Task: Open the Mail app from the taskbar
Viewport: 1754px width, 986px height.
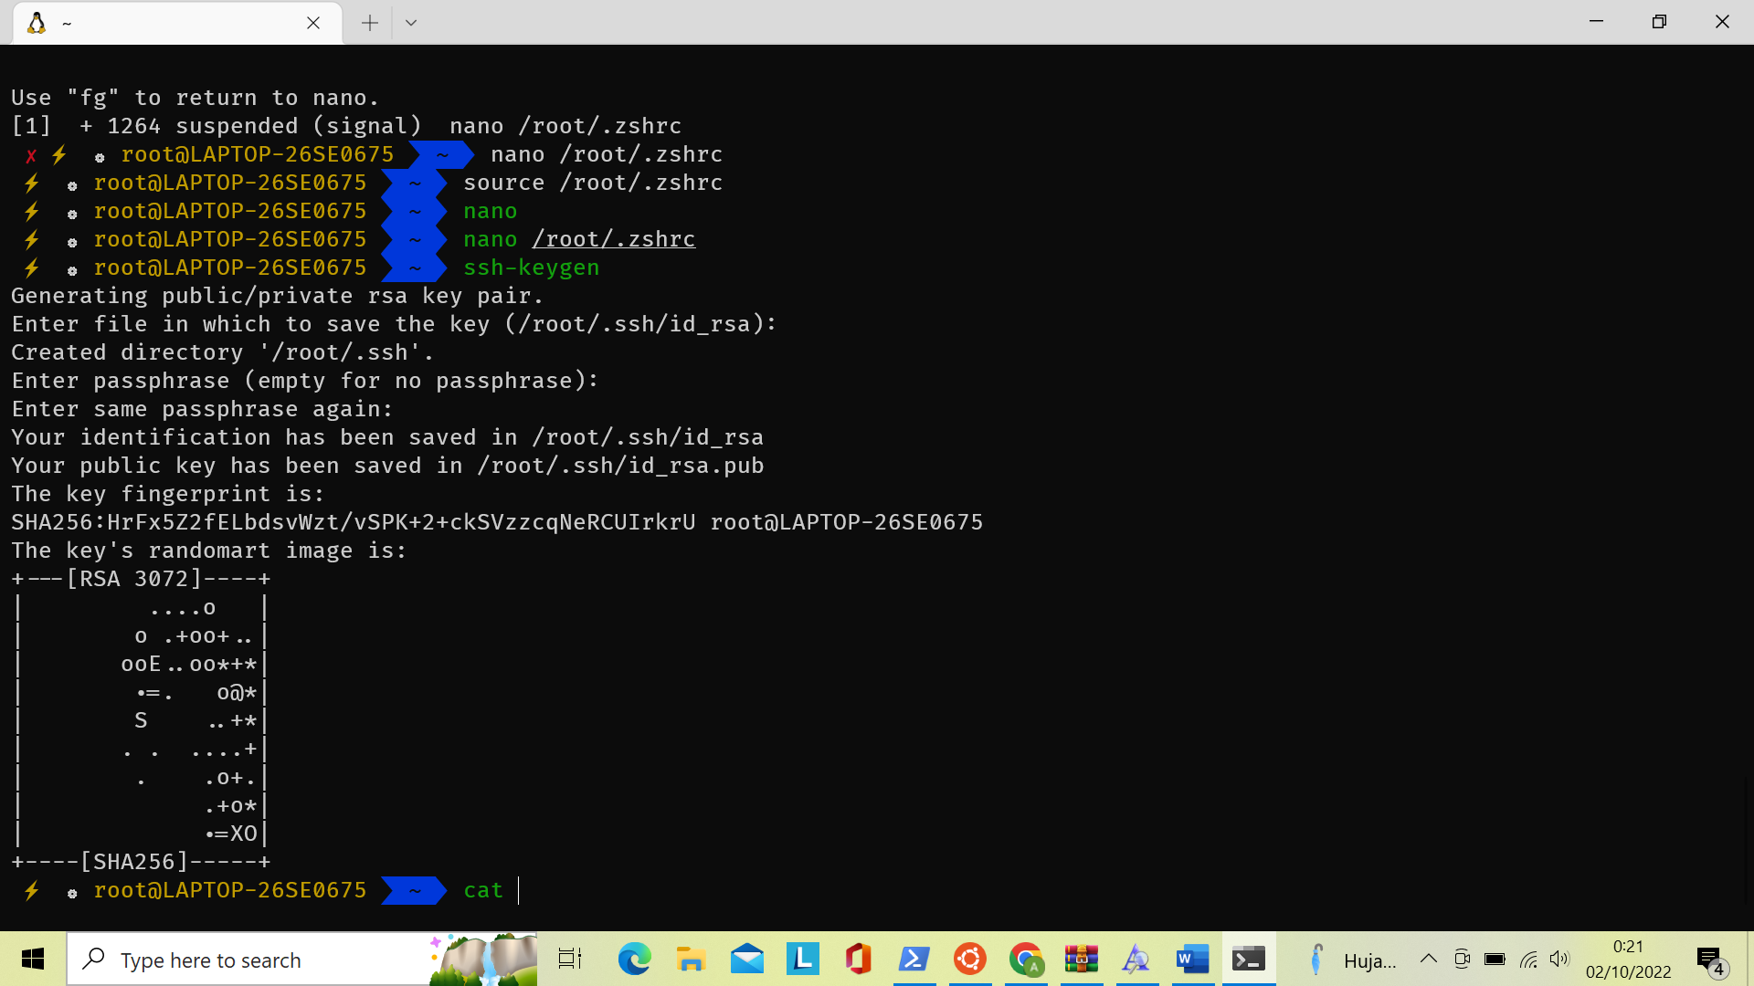Action: click(x=746, y=960)
